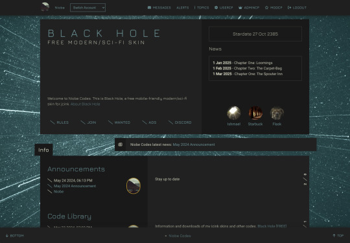Viewport: 350px width, 243px height.
Task: Open the Rules quick link
Action: coord(62,122)
